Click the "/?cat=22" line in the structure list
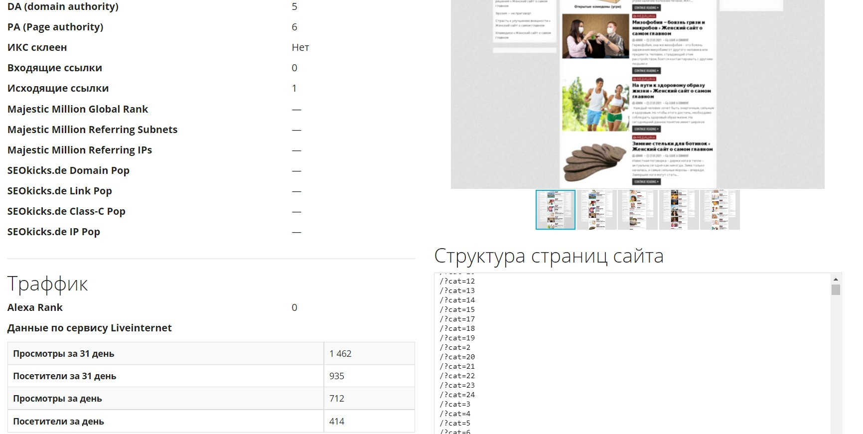Viewport: 863px width, 434px height. pyautogui.click(x=457, y=376)
